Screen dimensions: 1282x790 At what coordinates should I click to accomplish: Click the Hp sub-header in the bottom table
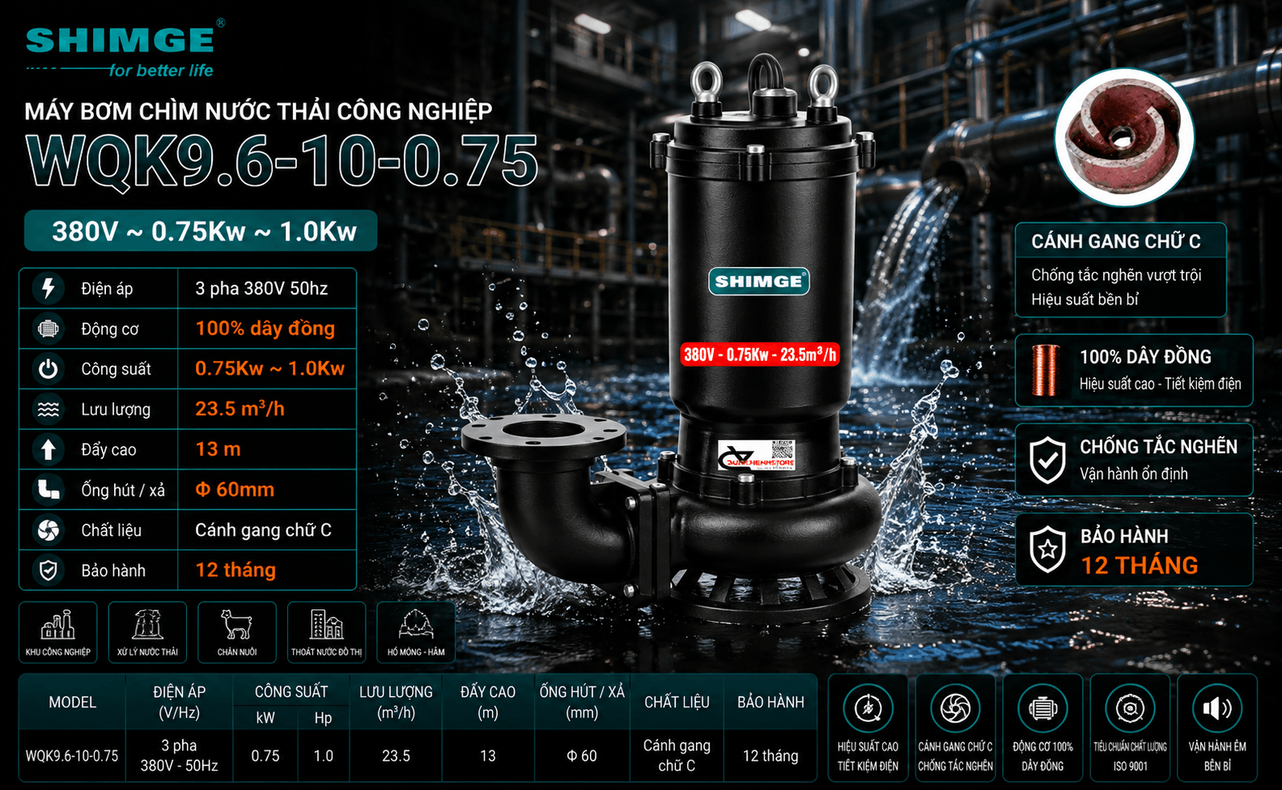(x=324, y=719)
